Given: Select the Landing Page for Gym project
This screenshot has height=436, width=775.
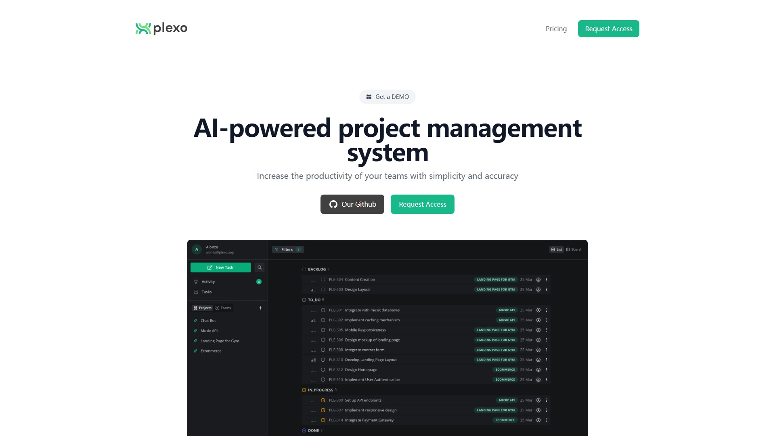Looking at the screenshot, I should (220, 341).
